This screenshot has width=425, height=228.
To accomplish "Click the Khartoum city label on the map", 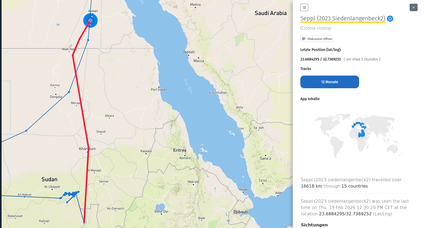I will (x=87, y=149).
